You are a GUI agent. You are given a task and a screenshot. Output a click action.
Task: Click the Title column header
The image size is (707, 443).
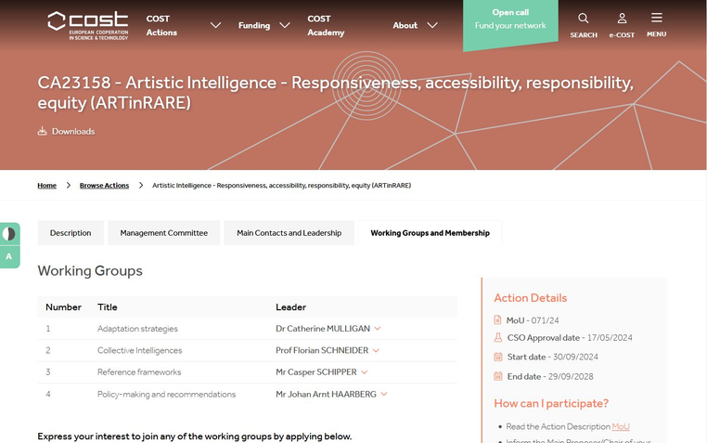click(x=108, y=307)
